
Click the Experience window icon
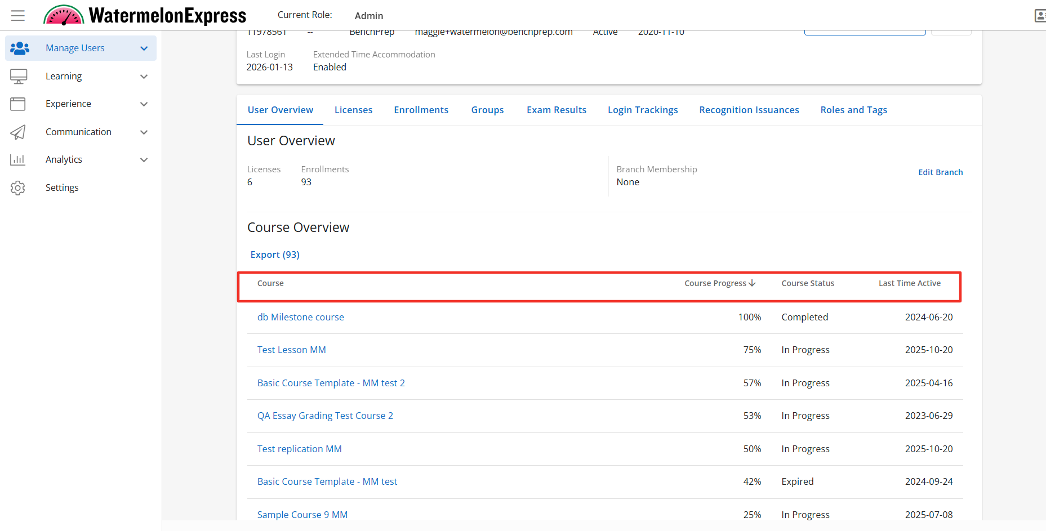click(x=18, y=104)
